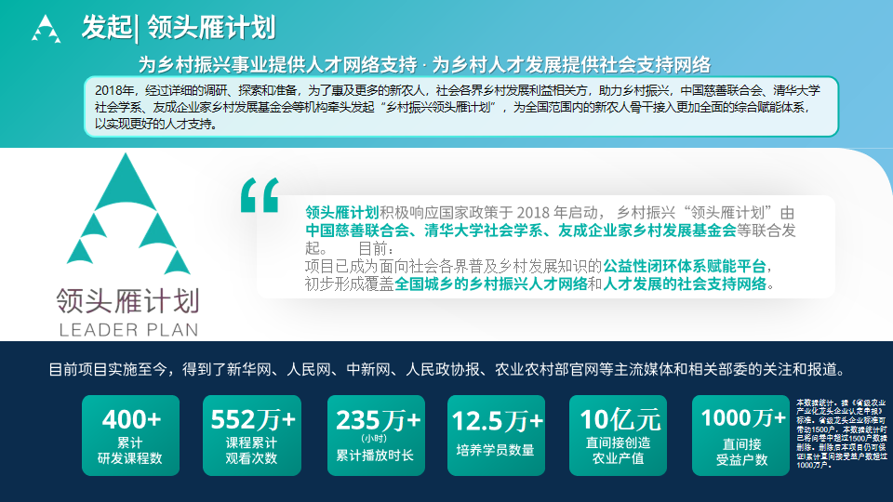Click the 领头雁计划 wordmark under the logo
893x502 pixels.
coord(128,301)
